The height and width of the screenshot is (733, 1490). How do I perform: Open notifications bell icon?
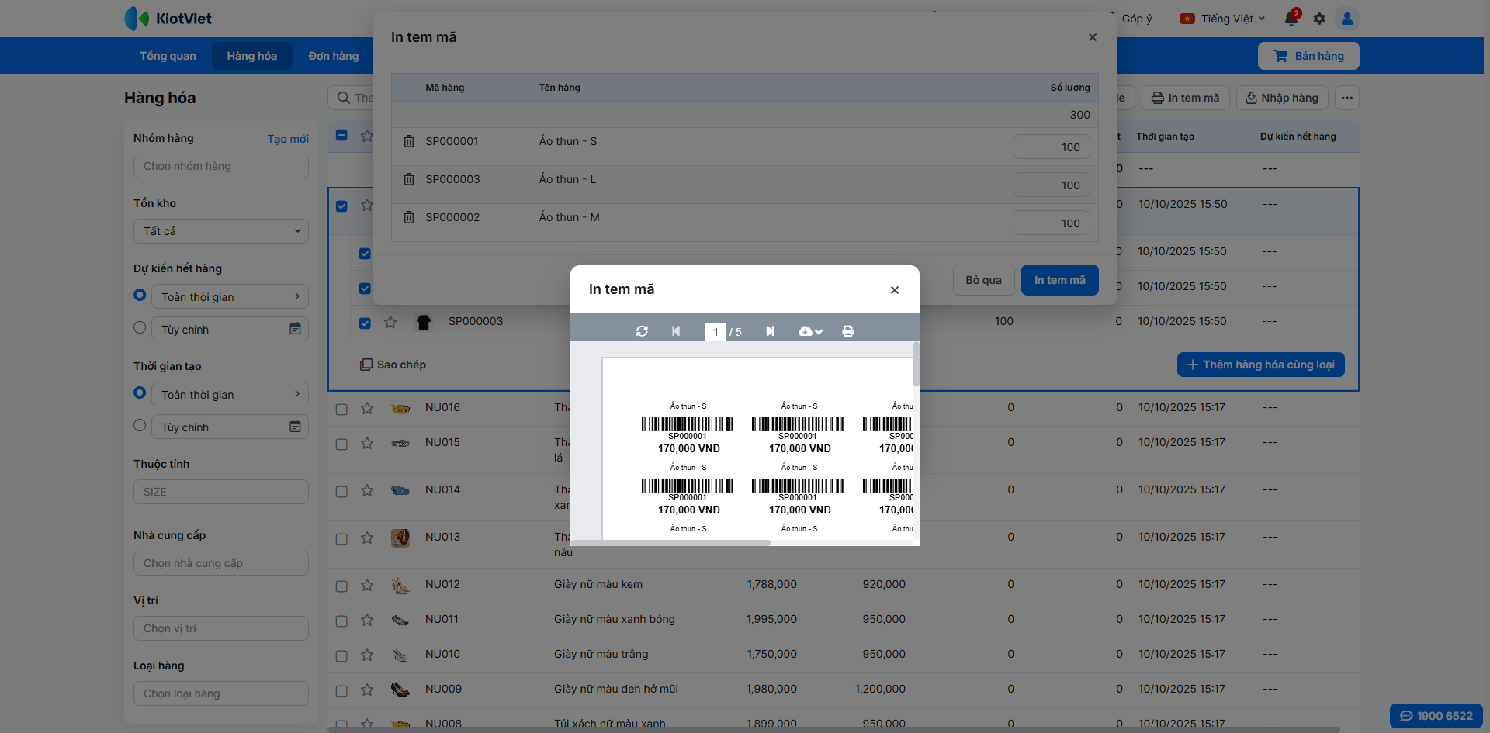1291,19
